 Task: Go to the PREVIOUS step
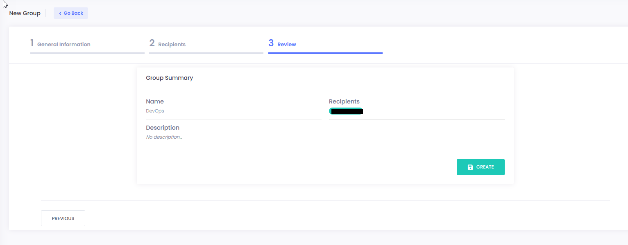point(63,218)
